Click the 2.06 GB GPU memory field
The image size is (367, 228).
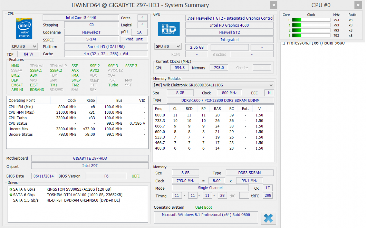197,47
